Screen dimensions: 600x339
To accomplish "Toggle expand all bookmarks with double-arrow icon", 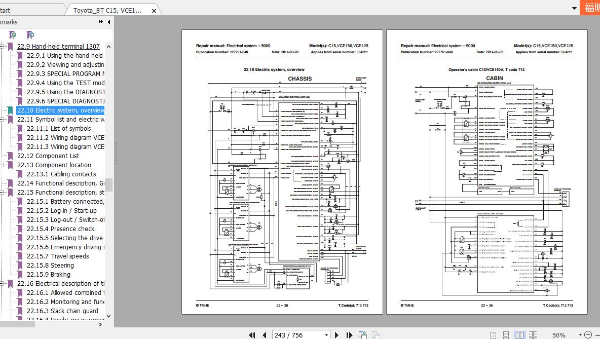I will click(100, 22).
